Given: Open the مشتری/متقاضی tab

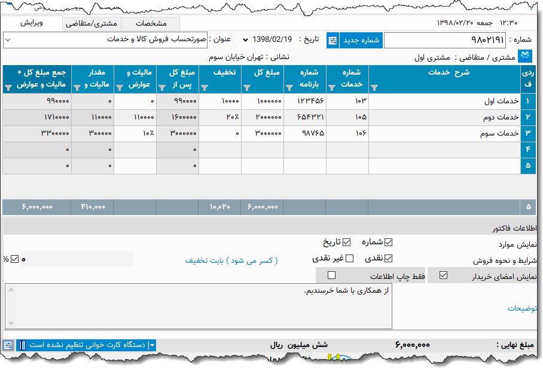Looking at the screenshot, I should click(91, 24).
